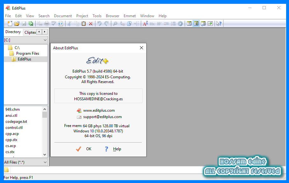289x183 pixels.
Task: Open Preferences with the gear icon
Action: 180,24
